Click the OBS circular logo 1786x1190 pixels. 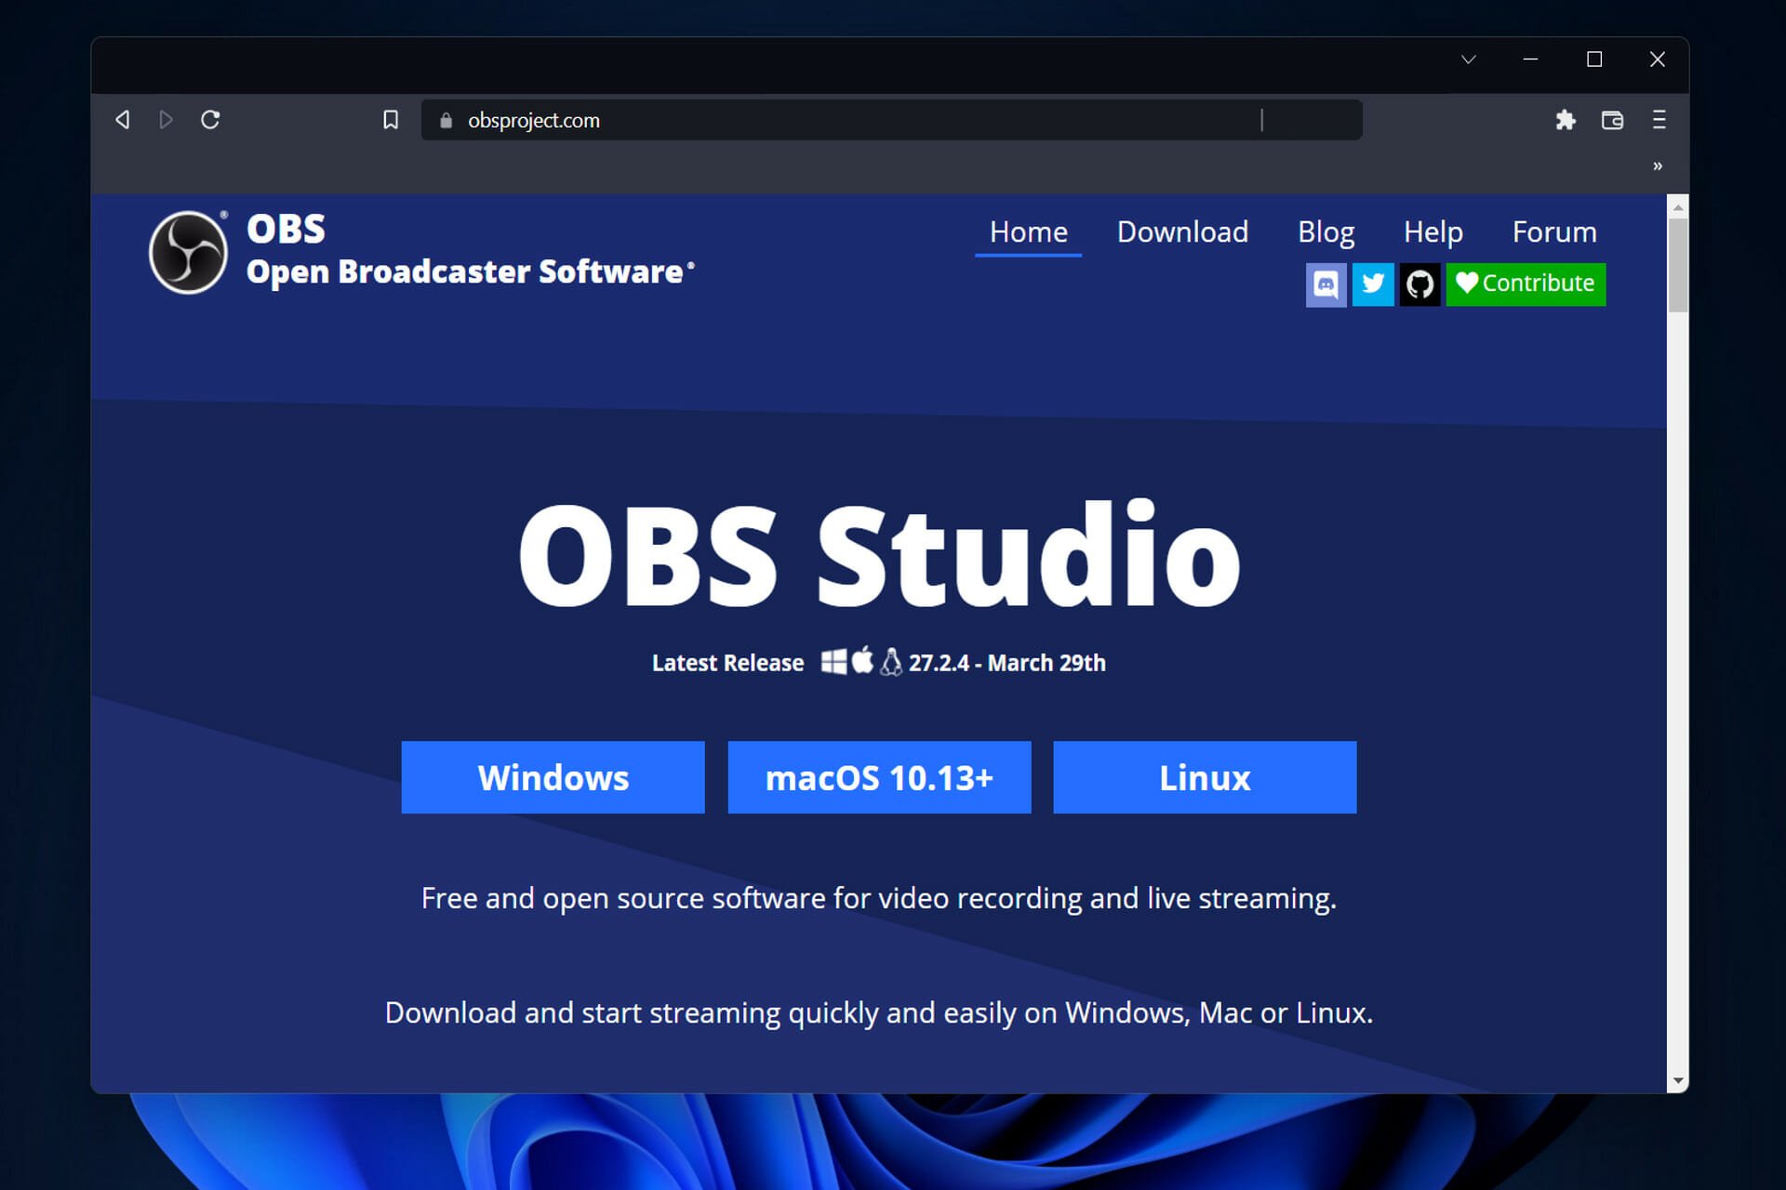coord(188,252)
